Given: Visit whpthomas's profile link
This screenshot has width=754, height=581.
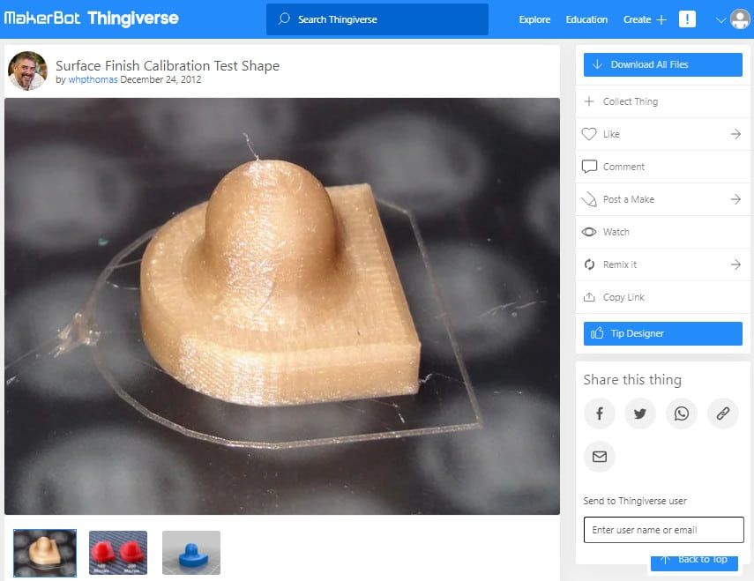Looking at the screenshot, I should pyautogui.click(x=93, y=79).
